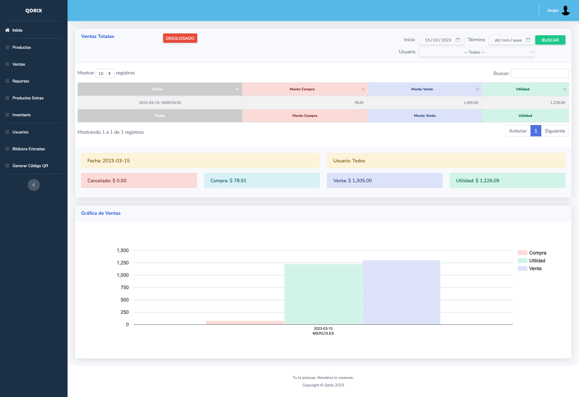The height and width of the screenshot is (397, 579).
Task: Click the list icon beside Ventas
Action: [x=7, y=64]
